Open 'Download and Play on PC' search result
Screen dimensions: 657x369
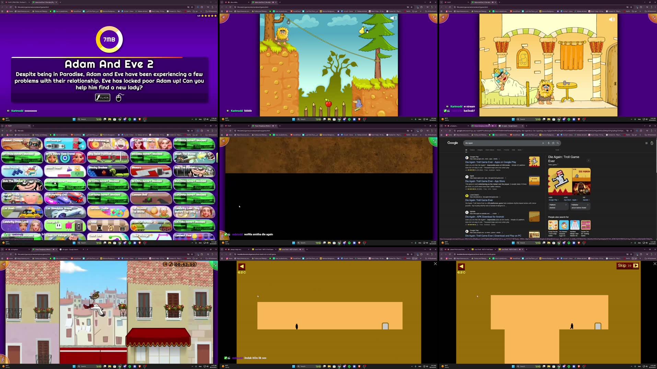tap(493, 236)
